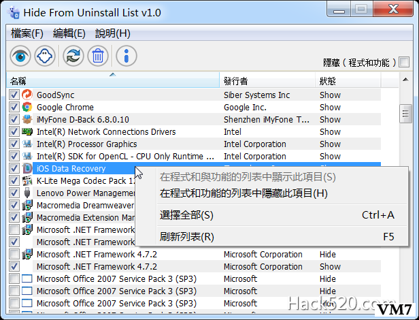
Task: Uncheck the K-Lite Mega Codec Pack checkbox
Action: (14, 180)
